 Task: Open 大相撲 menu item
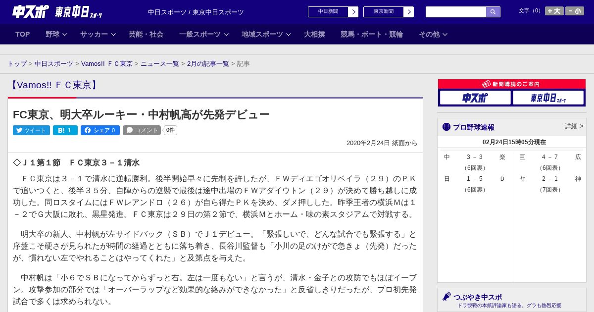(314, 34)
